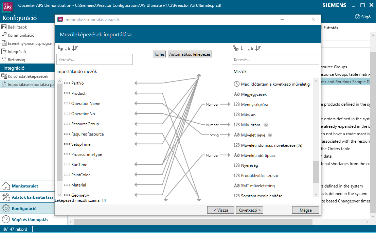Run Automatikus leképezés auto-mapping

(x=190, y=54)
